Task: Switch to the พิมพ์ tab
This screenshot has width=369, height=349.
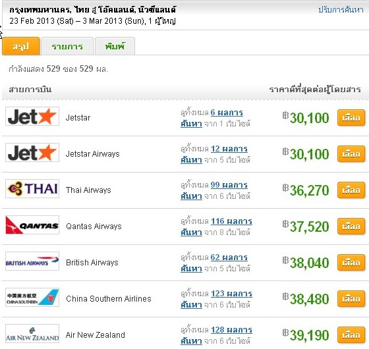Action: click(115, 46)
